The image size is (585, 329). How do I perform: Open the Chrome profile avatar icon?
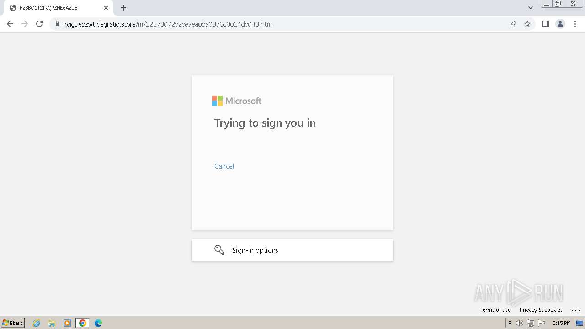tap(560, 24)
